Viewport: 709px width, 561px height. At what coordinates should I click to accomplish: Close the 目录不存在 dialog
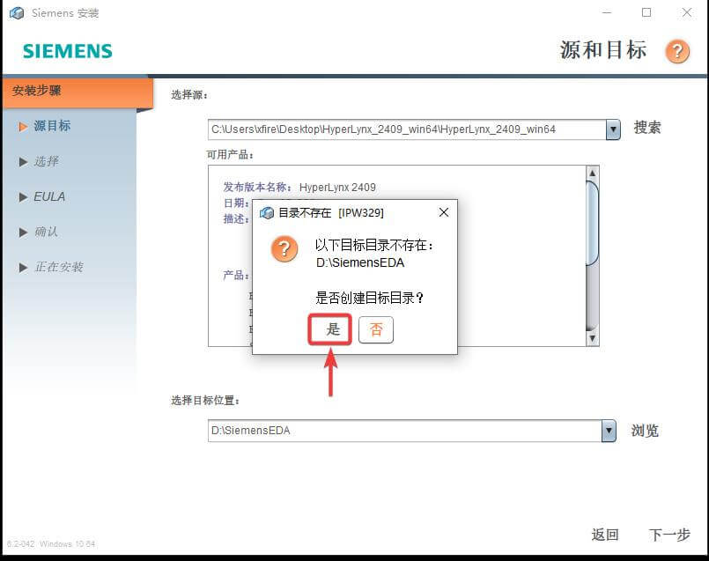click(444, 212)
